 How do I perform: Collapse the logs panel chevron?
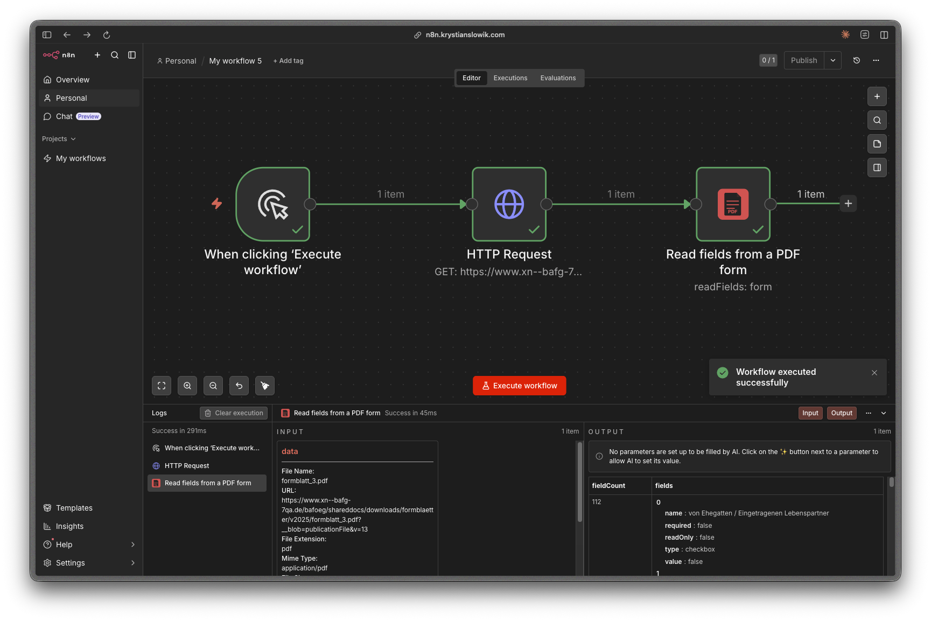point(884,413)
